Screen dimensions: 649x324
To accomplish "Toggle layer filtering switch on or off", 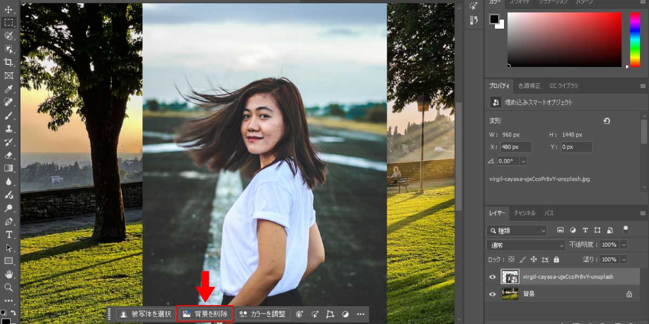I will (x=626, y=229).
